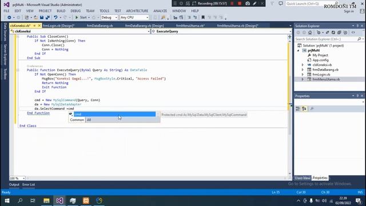Click the recorder pen annotation icon
366x206 pixels.
pyautogui.click(x=254, y=3)
